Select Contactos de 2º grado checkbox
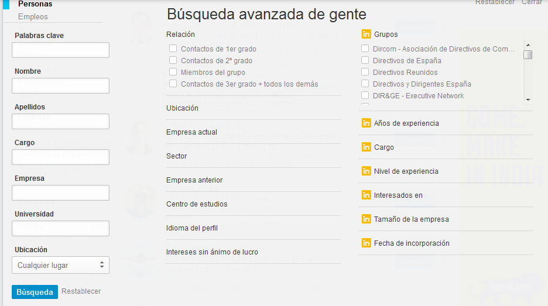The image size is (548, 306). click(173, 61)
